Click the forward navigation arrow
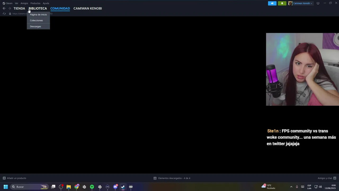The height and width of the screenshot is (191, 339). (x=10, y=8)
